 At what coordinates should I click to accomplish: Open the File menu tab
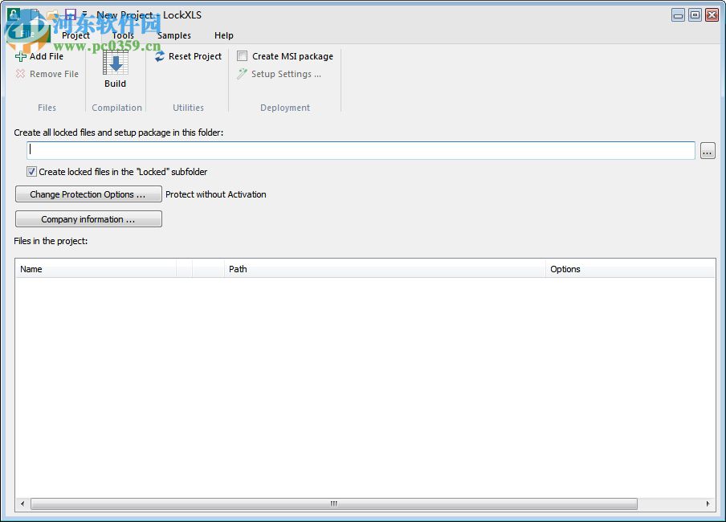point(27,34)
